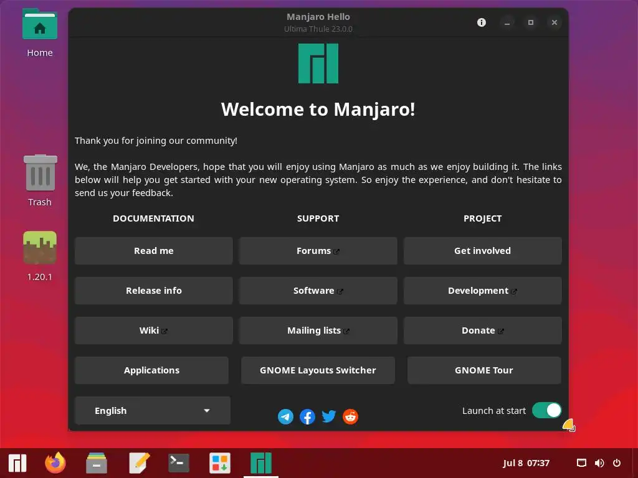Open Manjaro Facebook page icon
Screen dimensions: 638x478
[307, 416]
